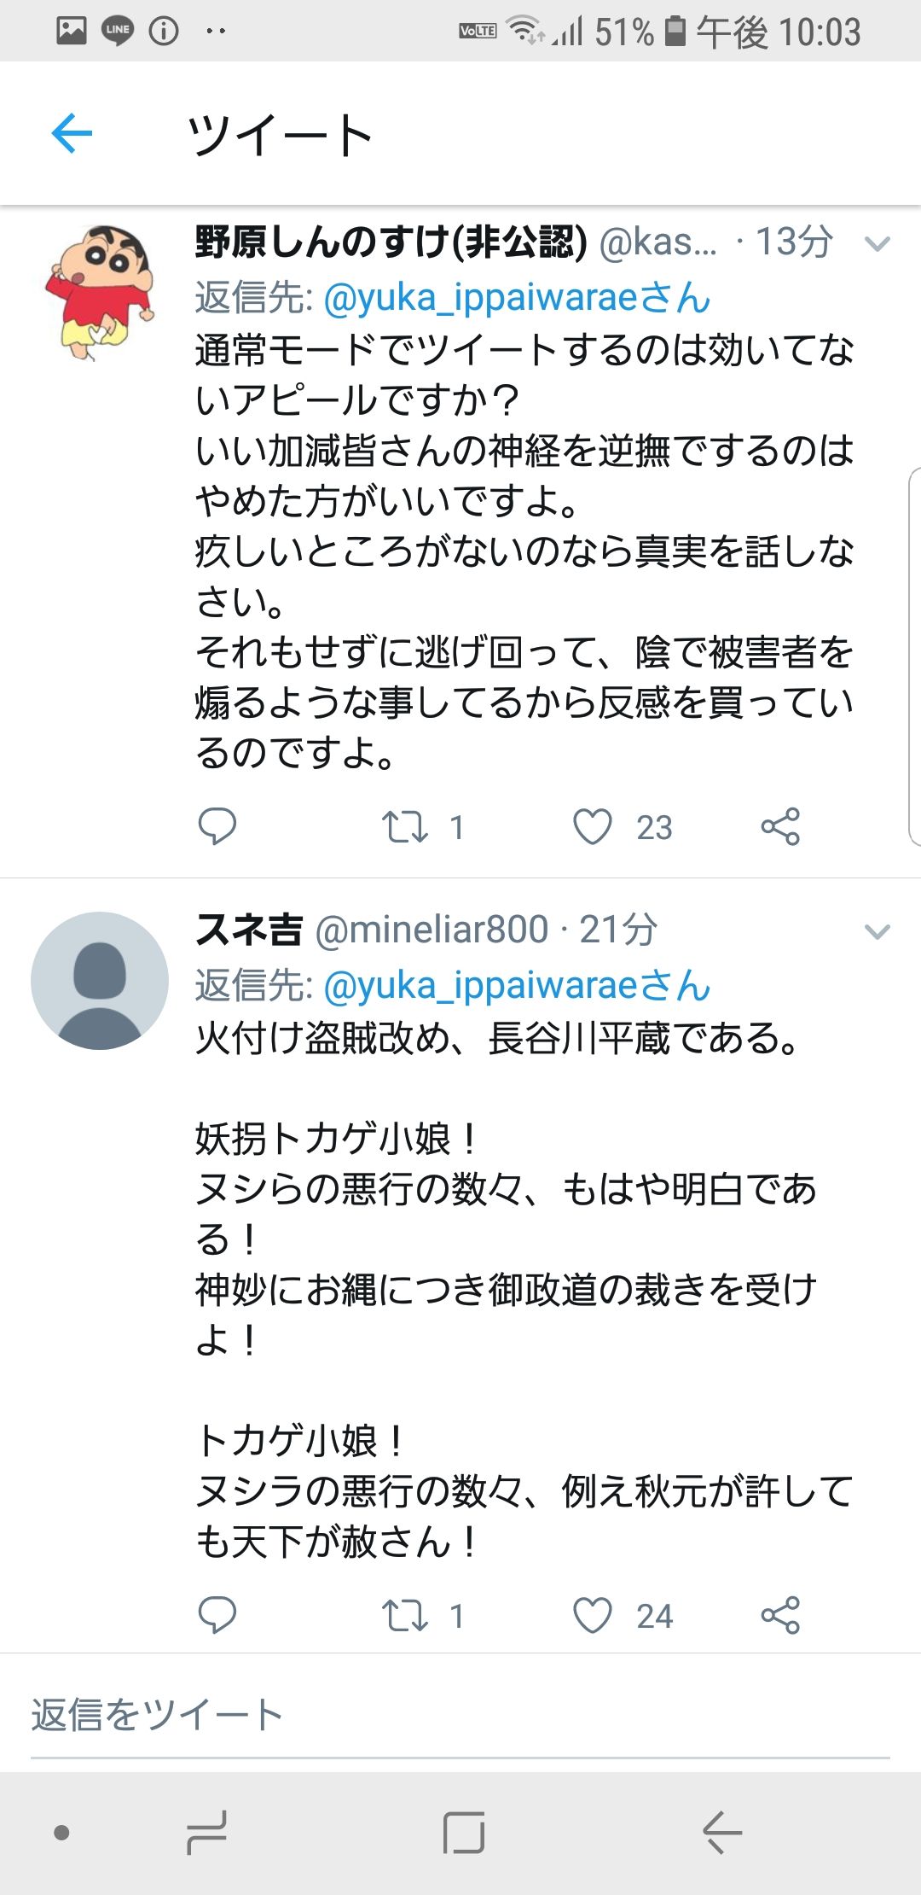Like the tweet with 24 likes
This screenshot has height=1895, width=921.
[x=593, y=1615]
